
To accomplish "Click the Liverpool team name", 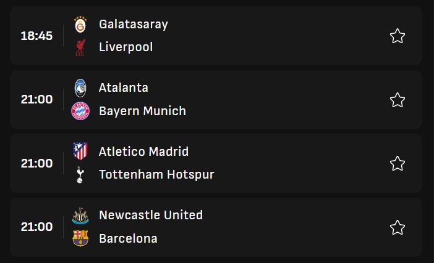I will [126, 47].
